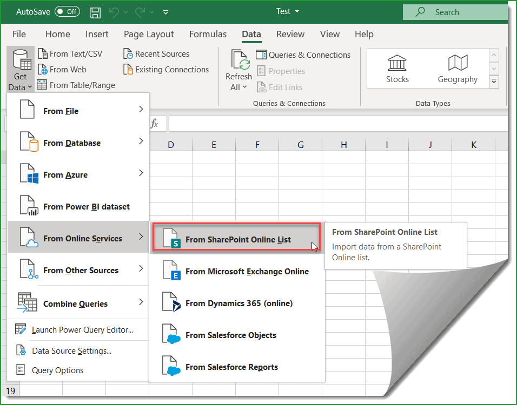
Task: Switch to the Page Layout tab
Action: tap(149, 34)
